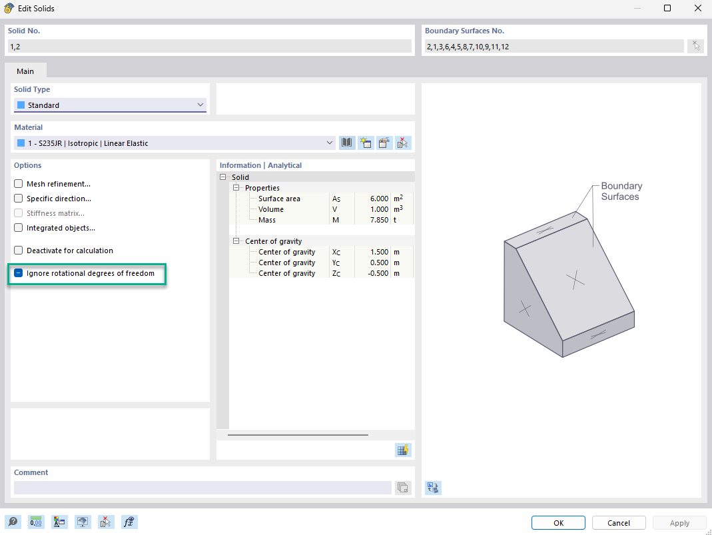Click the 7.850 mass value
The width and height of the screenshot is (712, 535).
(379, 220)
